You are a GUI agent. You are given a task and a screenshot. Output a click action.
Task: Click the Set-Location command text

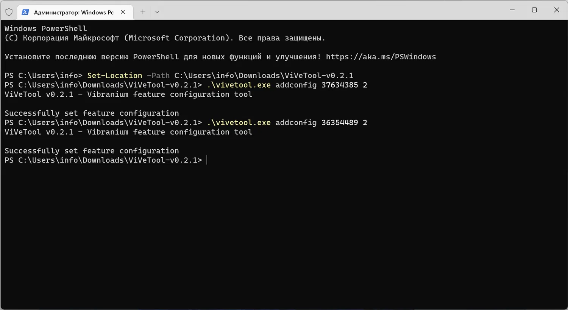[115, 76]
